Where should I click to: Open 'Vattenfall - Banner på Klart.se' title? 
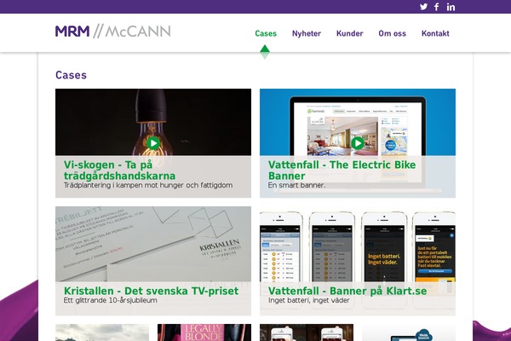pos(347,291)
